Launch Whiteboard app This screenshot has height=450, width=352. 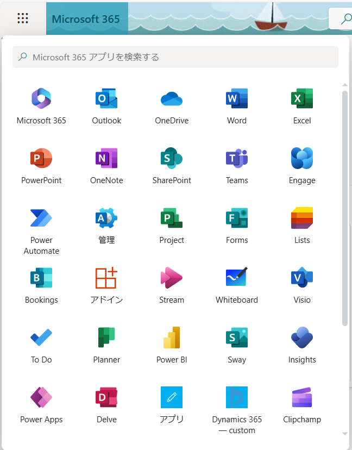tap(237, 277)
